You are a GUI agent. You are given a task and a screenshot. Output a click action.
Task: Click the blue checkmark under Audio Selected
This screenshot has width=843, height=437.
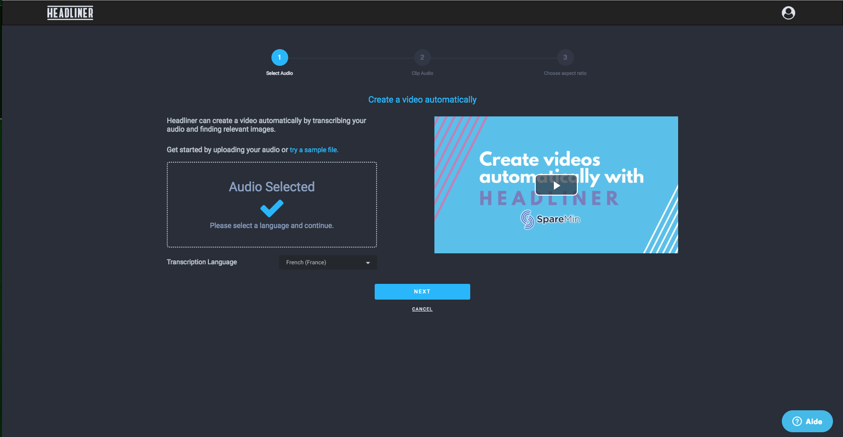click(x=272, y=208)
